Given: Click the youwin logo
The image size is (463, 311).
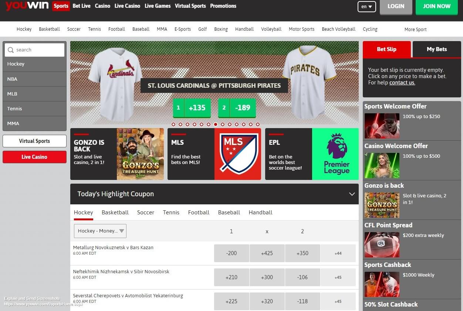Looking at the screenshot, I should [x=27, y=6].
